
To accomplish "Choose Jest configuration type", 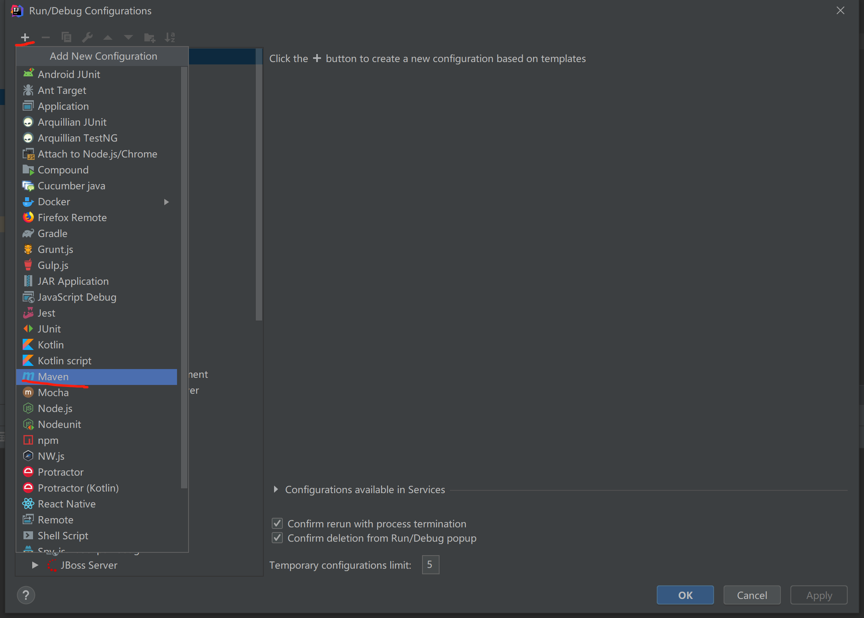I will click(x=97, y=313).
